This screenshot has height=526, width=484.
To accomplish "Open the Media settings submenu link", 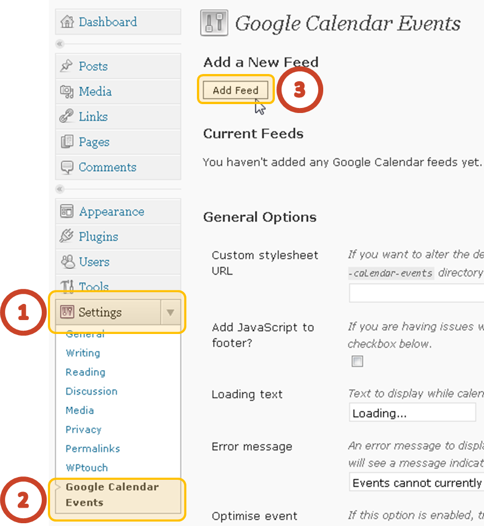I will [x=80, y=410].
